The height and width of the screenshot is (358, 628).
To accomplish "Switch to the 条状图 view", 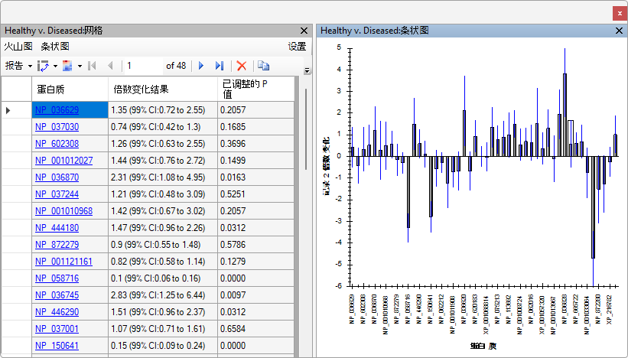I will click(55, 47).
